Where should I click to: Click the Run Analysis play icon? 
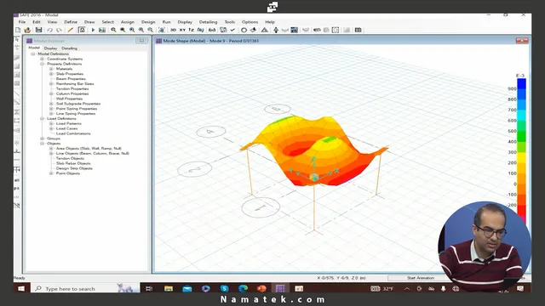click(93, 31)
